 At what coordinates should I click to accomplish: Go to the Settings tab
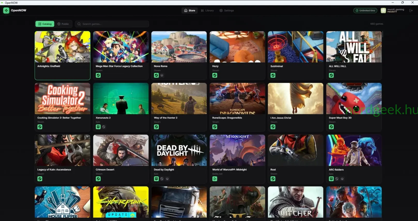tap(227, 11)
